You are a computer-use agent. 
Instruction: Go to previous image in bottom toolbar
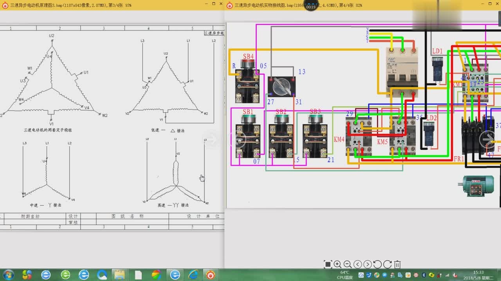click(x=358, y=264)
